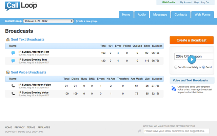Click the Voice and Text Broadcasts heading
The height and width of the screenshot is (136, 217).
tap(190, 80)
